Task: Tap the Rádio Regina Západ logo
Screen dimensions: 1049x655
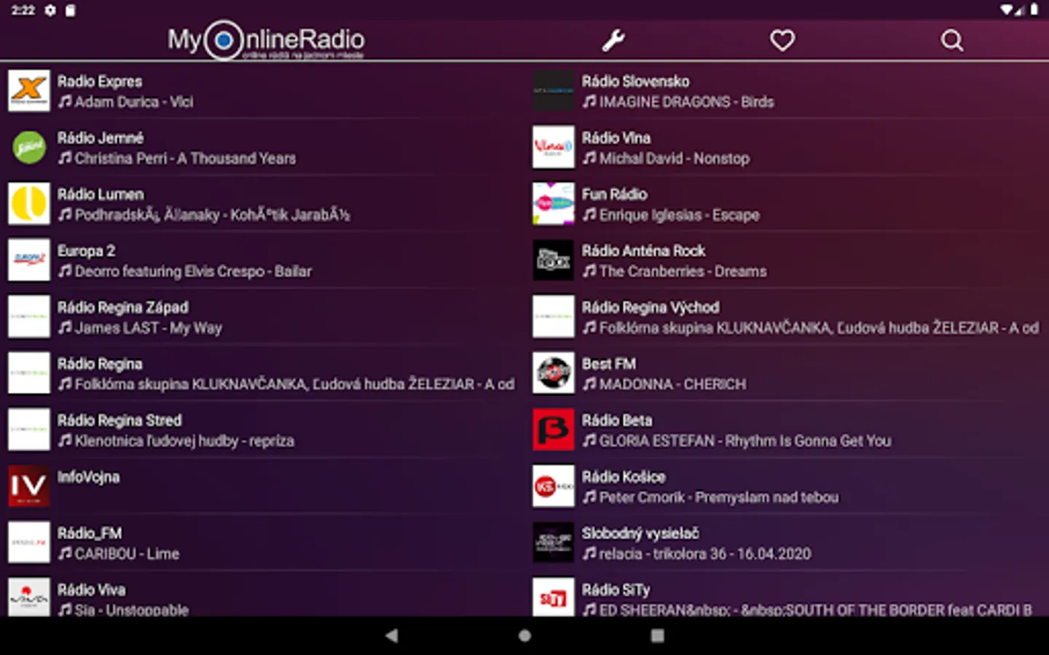Action: point(29,317)
